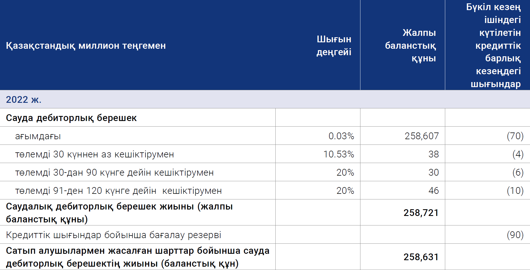Image resolution: width=530 pixels, height=270 pixels.
Task: Select the 'төлемді 30-дан 90 күнге дейін' row label
Action: point(114,173)
